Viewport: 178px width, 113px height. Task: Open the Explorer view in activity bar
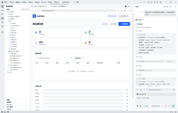coord(2,6)
